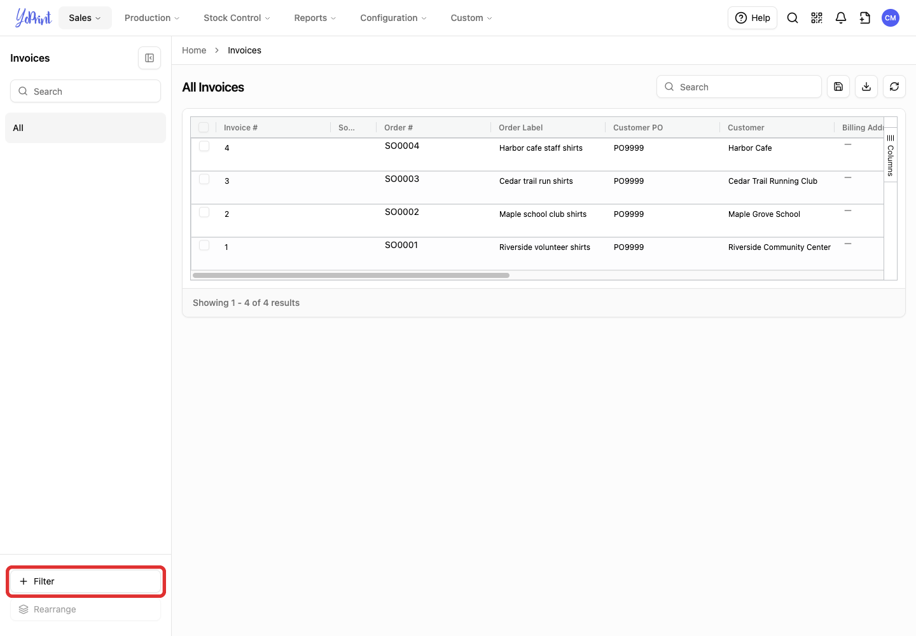Select the checkbox for invoice 2
Screen dimensions: 916x636
tap(204, 212)
